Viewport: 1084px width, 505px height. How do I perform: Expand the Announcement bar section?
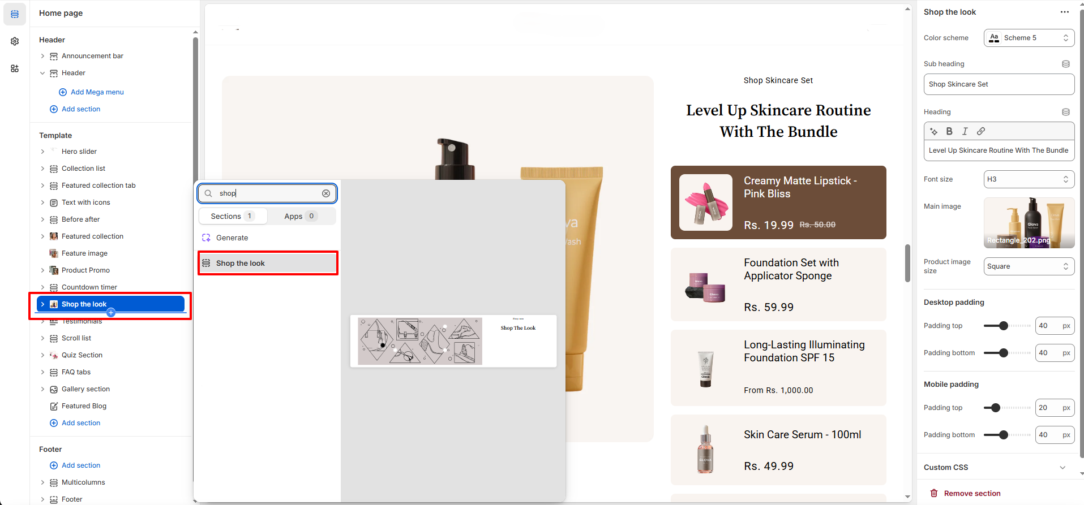42,56
